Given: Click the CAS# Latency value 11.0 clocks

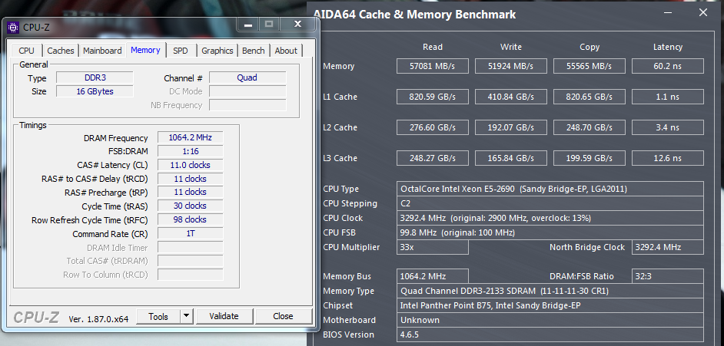Looking at the screenshot, I should pyautogui.click(x=191, y=165).
